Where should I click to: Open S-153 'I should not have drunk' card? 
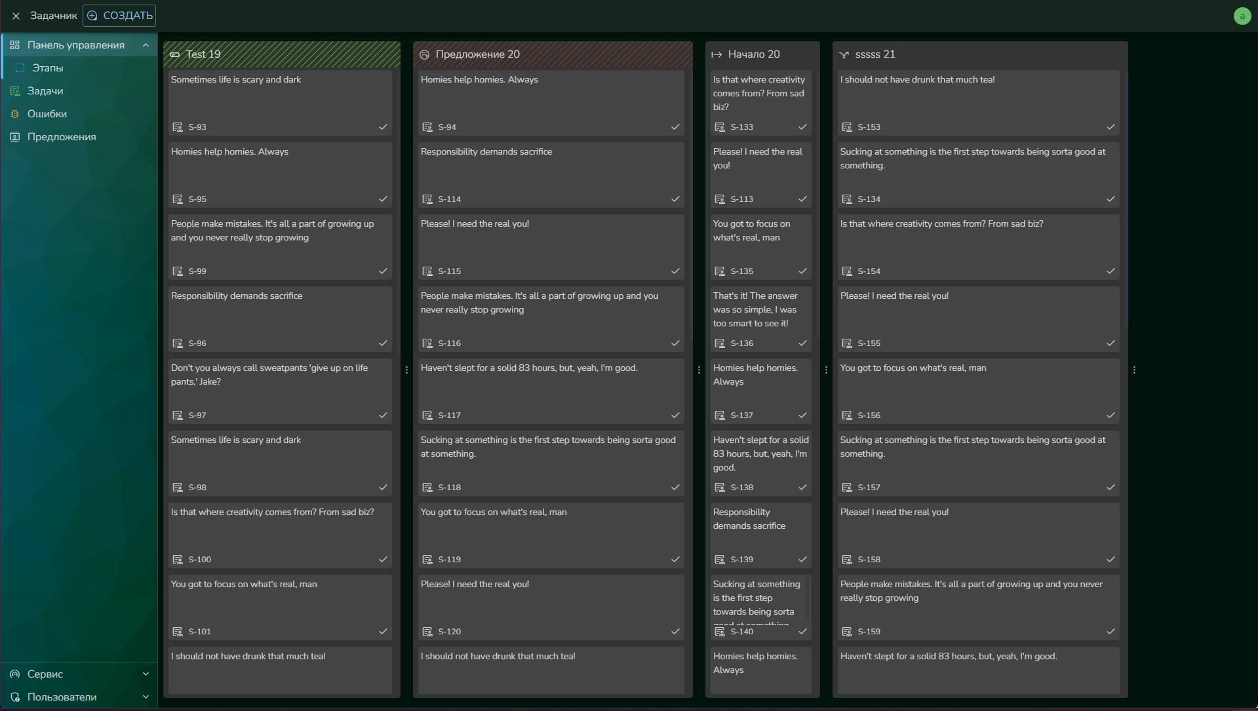pos(978,103)
